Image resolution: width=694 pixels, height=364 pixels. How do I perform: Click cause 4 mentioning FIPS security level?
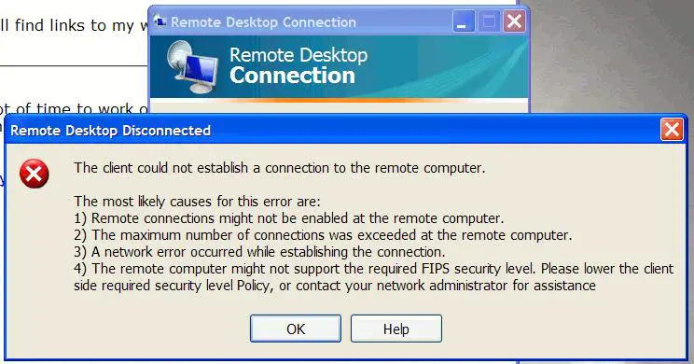(373, 277)
